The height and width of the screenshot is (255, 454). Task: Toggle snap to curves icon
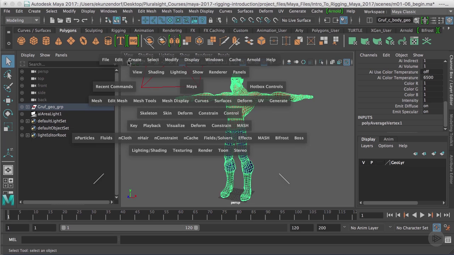[243, 20]
